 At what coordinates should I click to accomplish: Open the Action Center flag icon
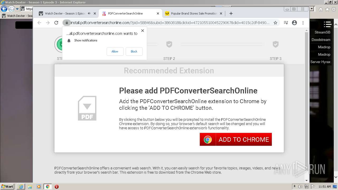pos(313,187)
